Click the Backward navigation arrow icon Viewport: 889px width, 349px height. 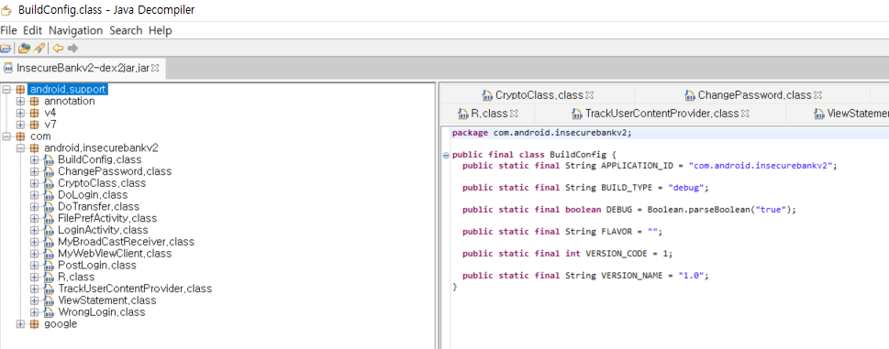point(58,48)
